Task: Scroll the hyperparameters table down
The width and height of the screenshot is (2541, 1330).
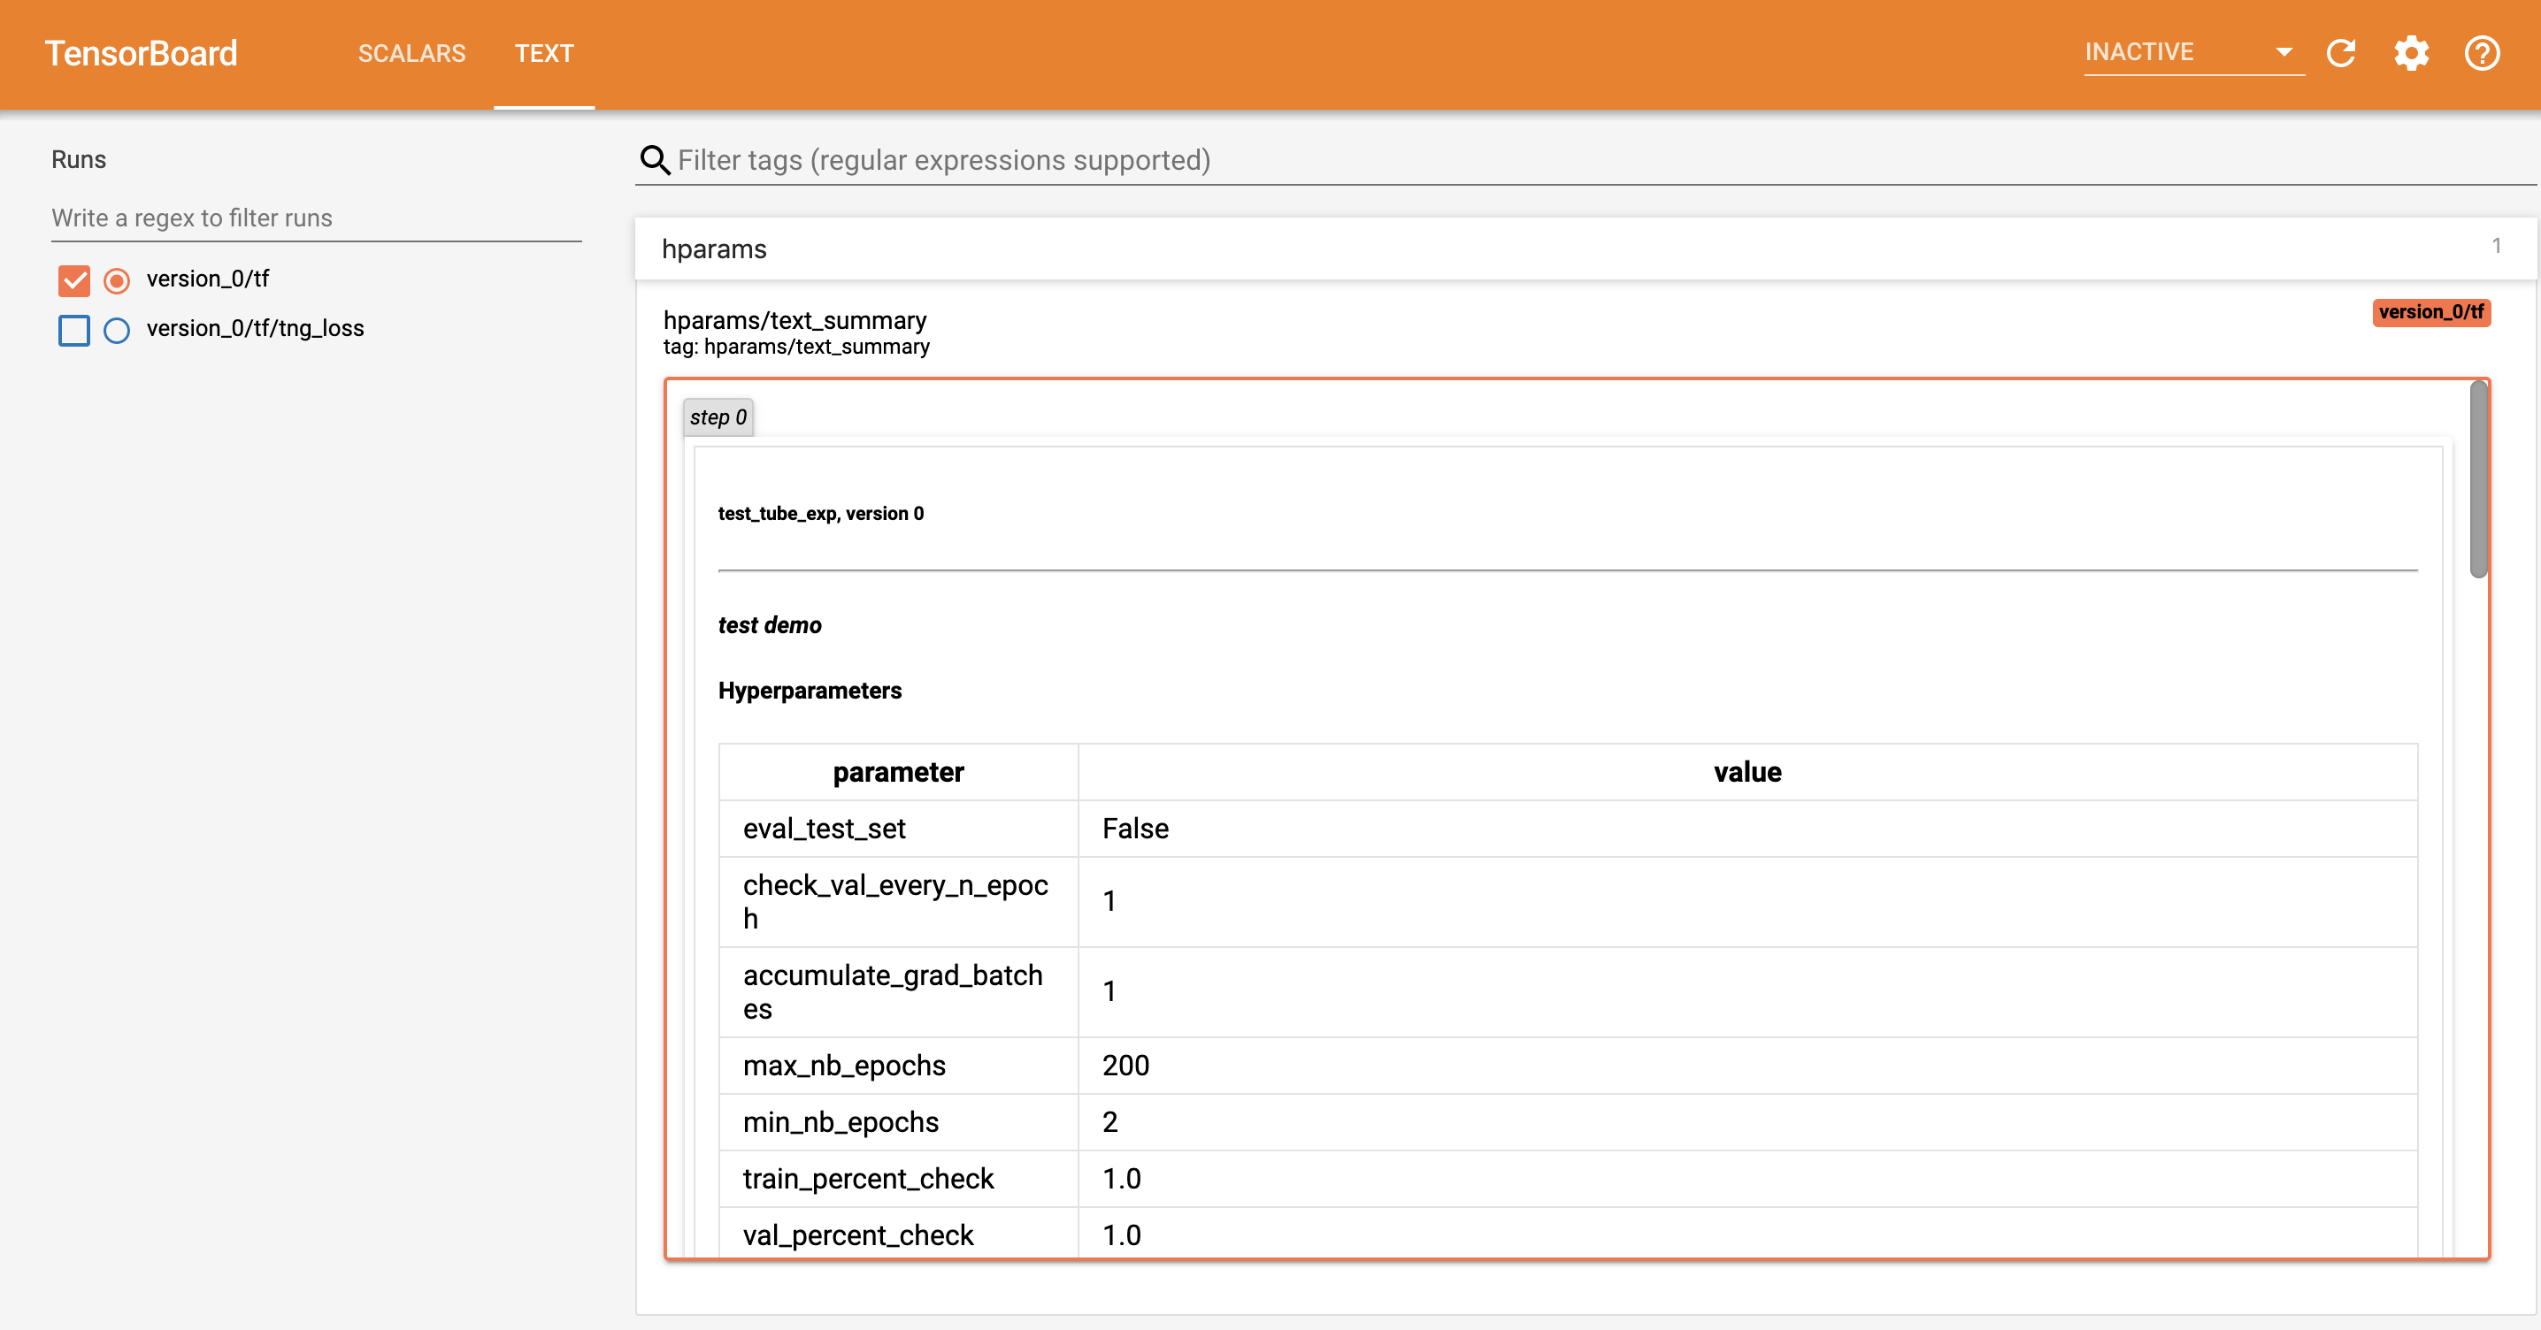Action: pyautogui.click(x=2487, y=1007)
